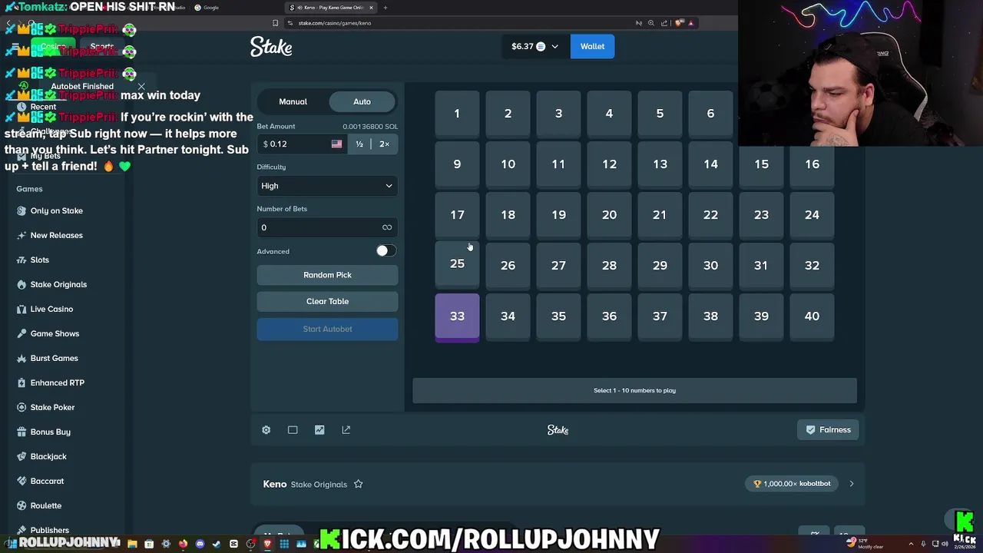Click the Baccarat sidebar icon
The width and height of the screenshot is (983, 553).
coord(22,481)
